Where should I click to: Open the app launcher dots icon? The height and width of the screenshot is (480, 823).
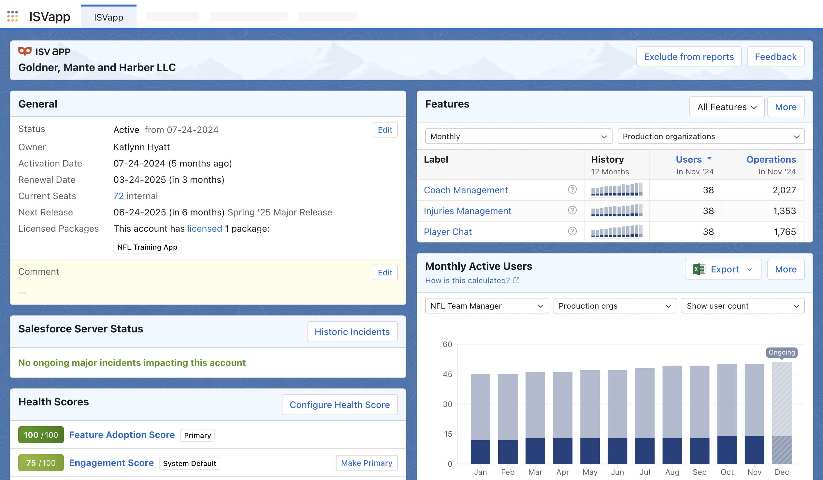click(12, 16)
